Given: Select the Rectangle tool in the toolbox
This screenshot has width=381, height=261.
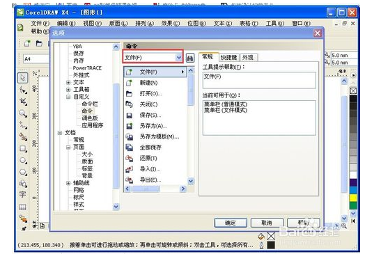Looking at the screenshot, I should click(x=23, y=148).
